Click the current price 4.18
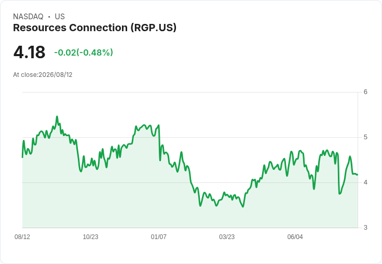Viewport: 382px width, 264px height. (x=29, y=52)
